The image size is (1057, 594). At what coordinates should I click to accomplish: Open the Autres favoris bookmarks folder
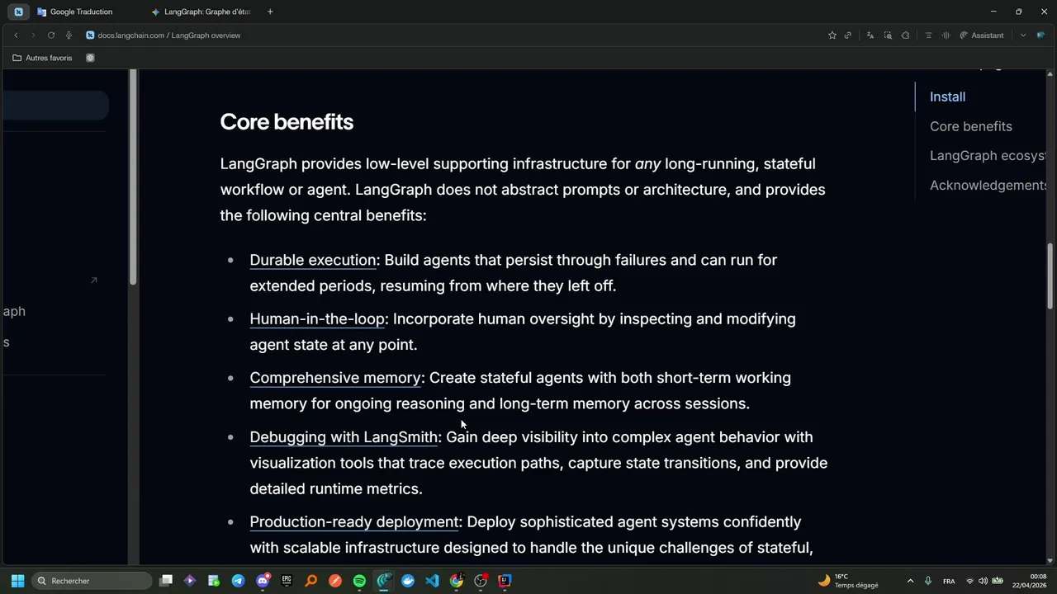click(42, 58)
